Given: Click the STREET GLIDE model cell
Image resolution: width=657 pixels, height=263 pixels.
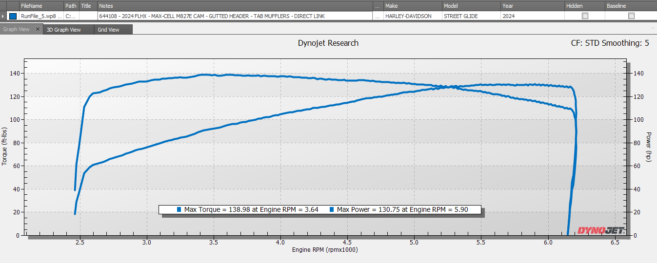Looking at the screenshot, I should (471, 16).
